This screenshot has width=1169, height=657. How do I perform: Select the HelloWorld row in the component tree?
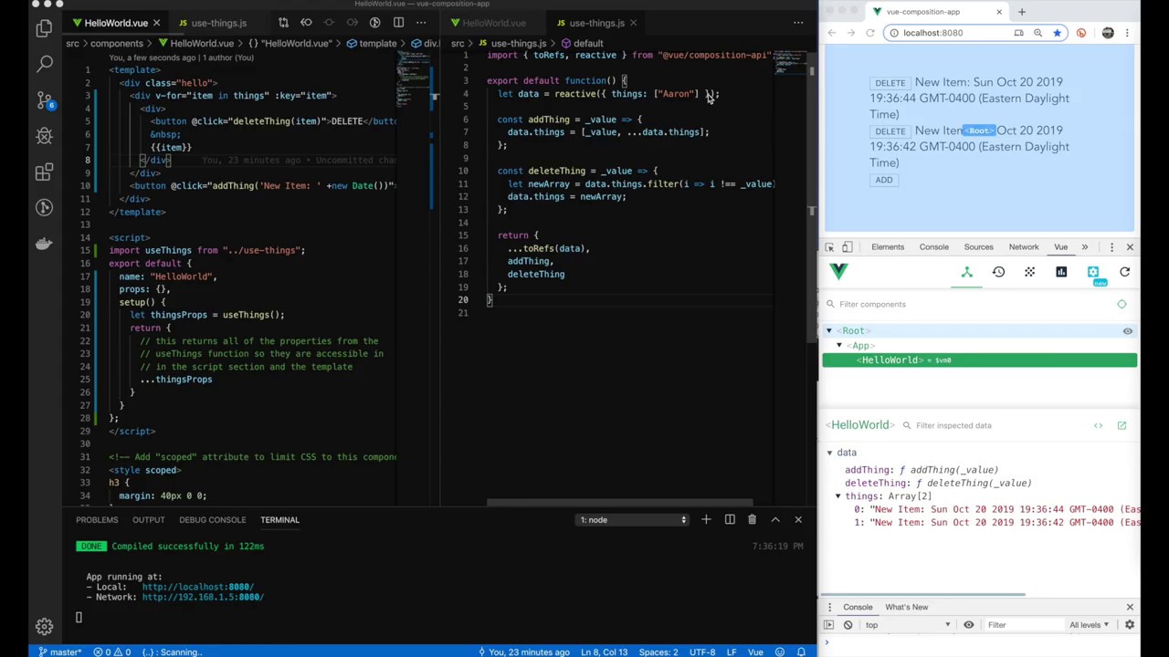pyautogui.click(x=979, y=360)
